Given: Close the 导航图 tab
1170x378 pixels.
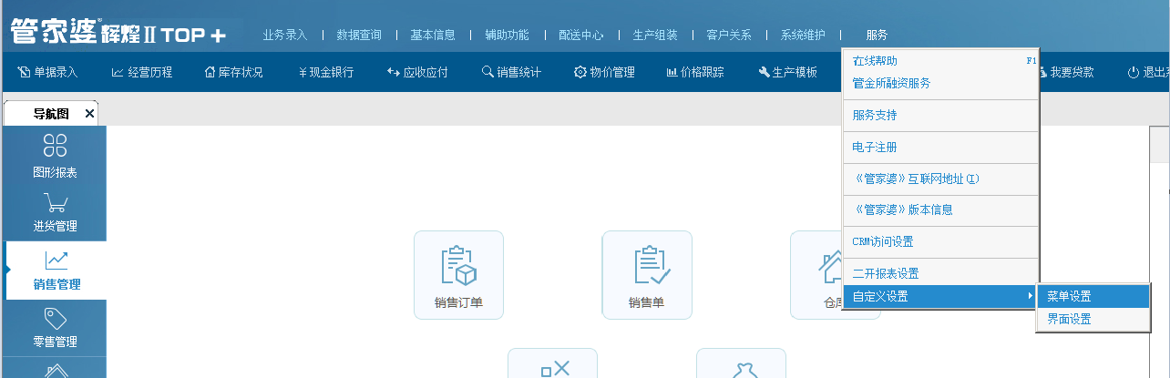Looking at the screenshot, I should click(89, 114).
